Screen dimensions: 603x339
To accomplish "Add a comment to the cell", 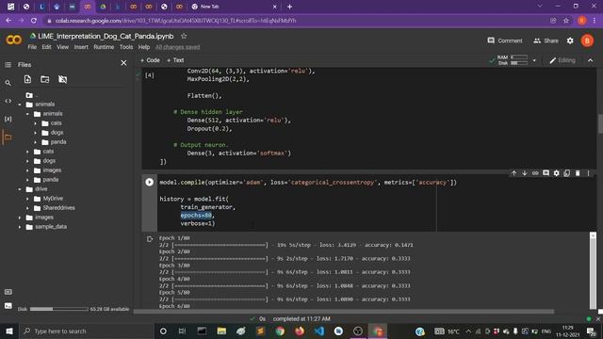I will click(x=546, y=173).
